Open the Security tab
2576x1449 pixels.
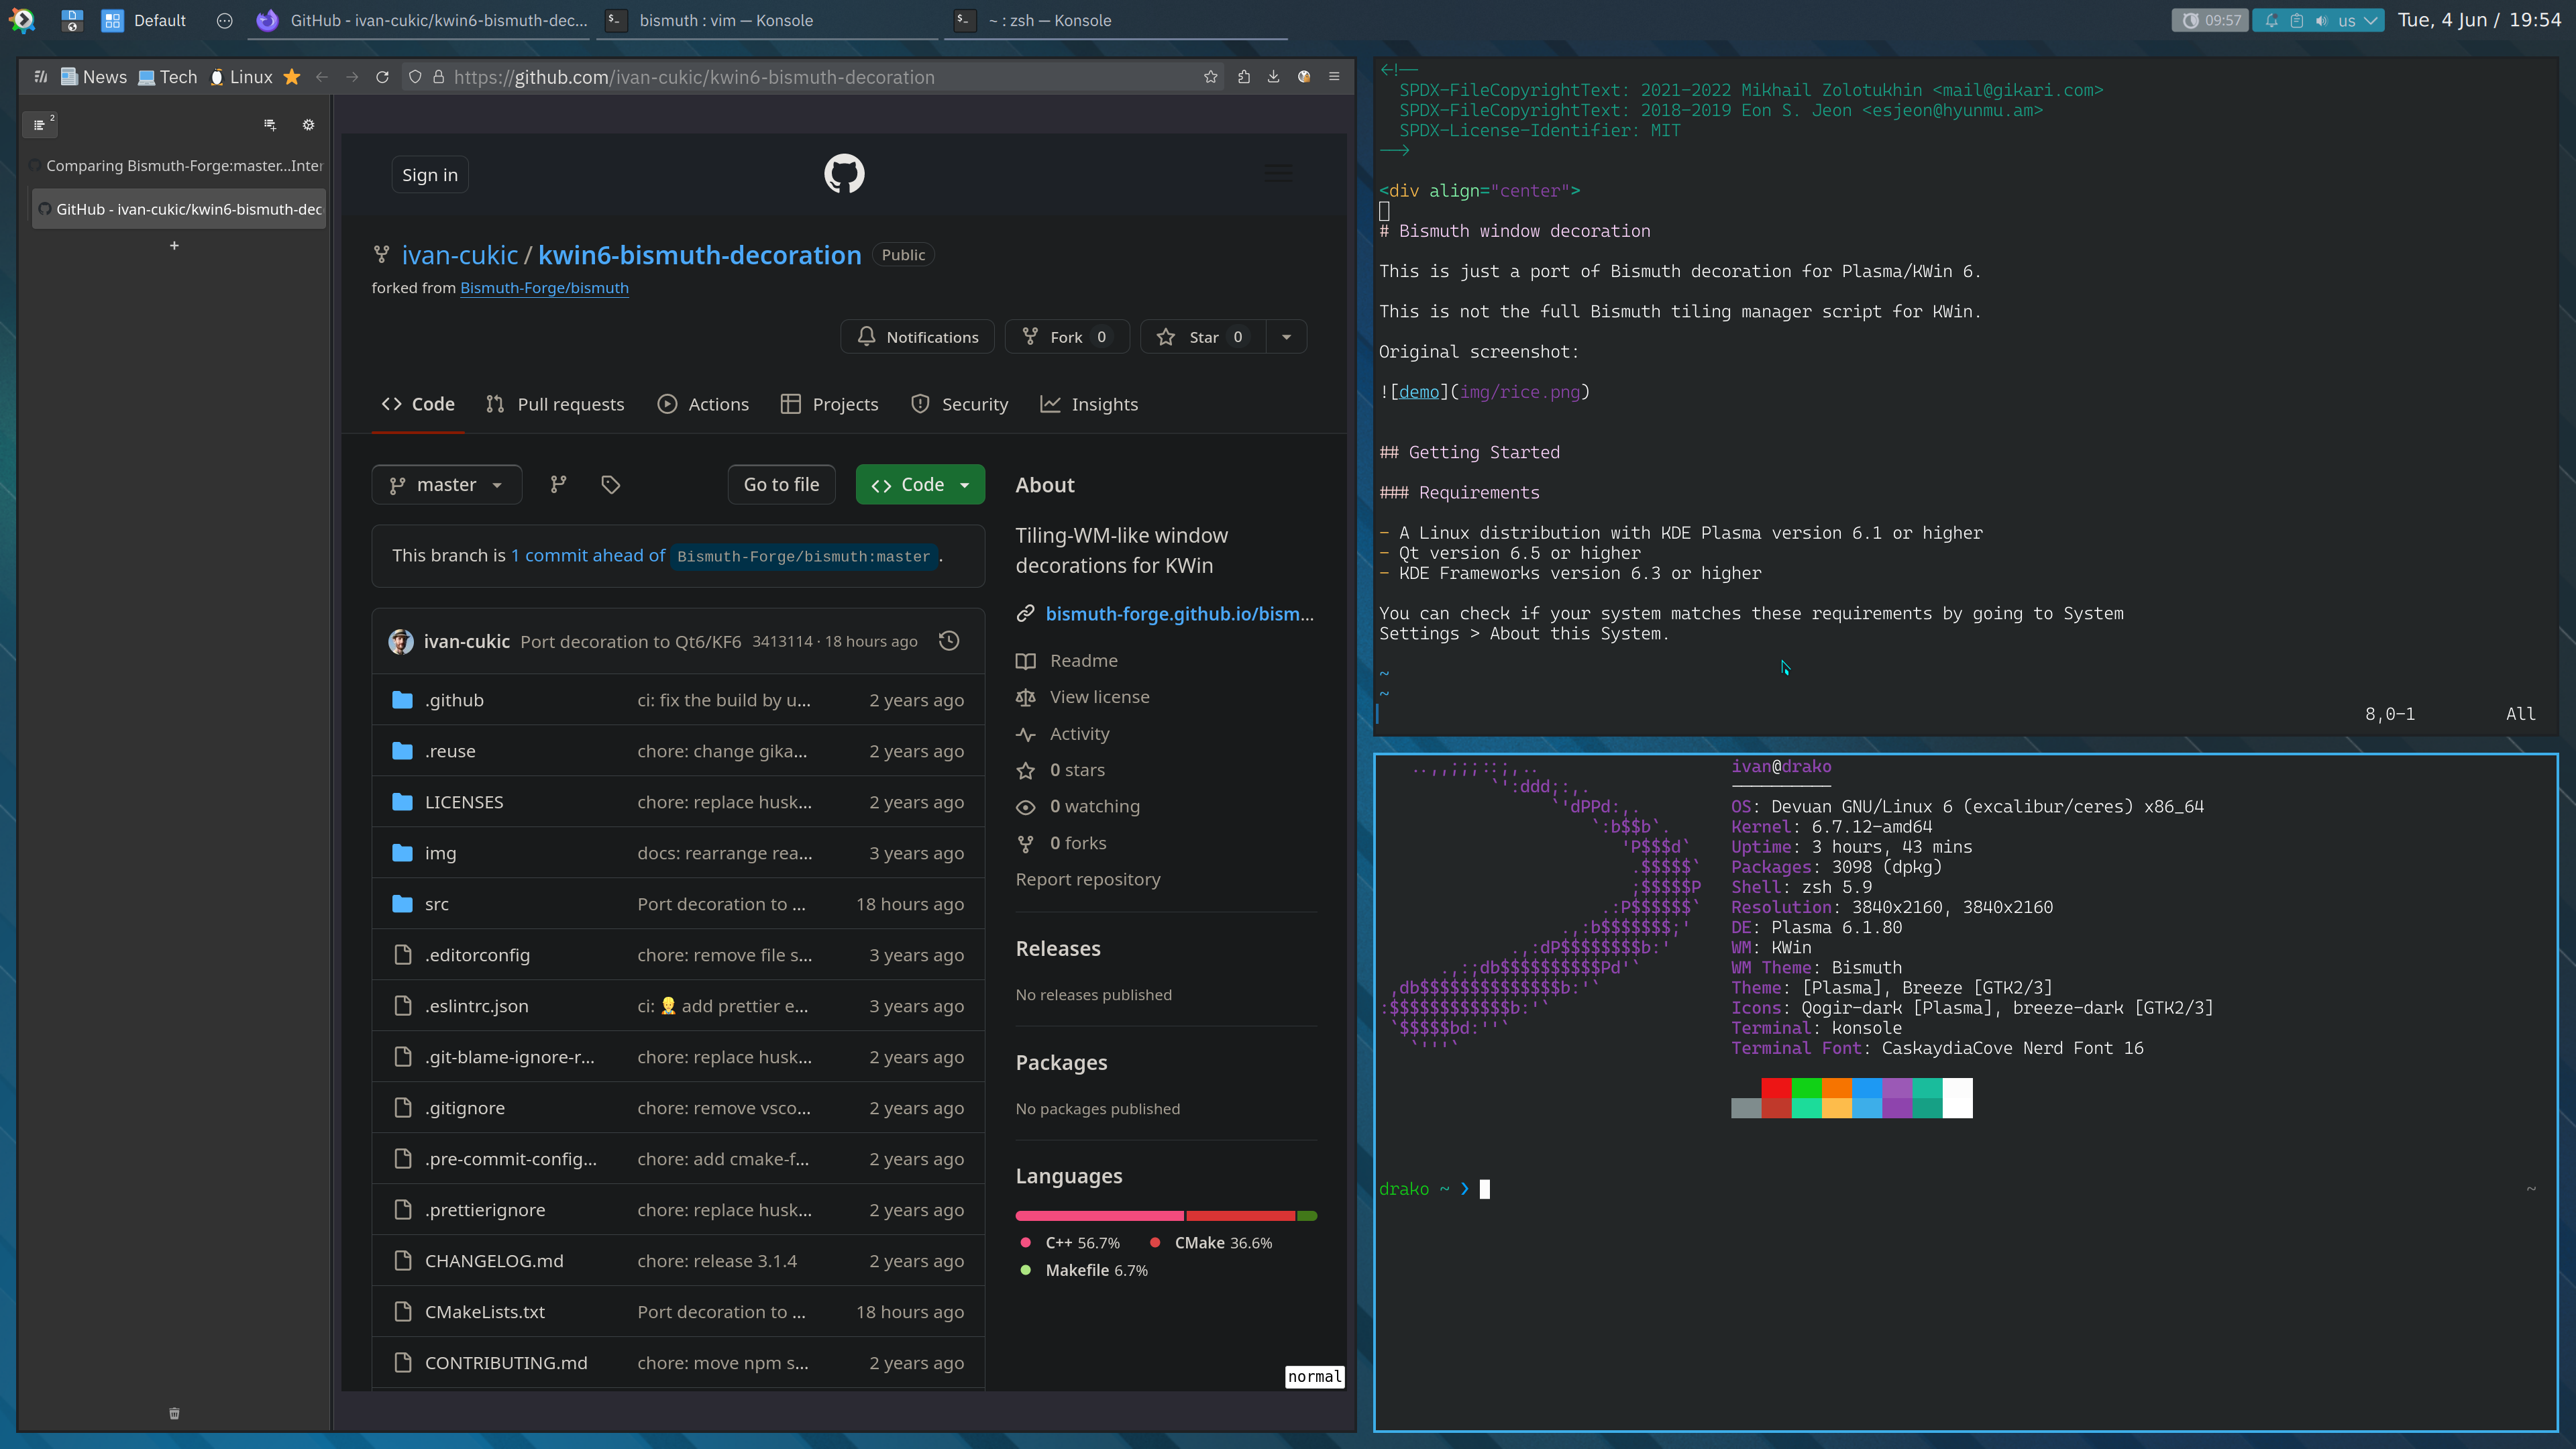pyautogui.click(x=960, y=404)
